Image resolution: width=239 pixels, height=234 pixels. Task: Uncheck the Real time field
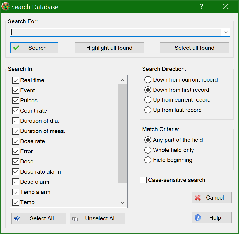[x=16, y=80]
